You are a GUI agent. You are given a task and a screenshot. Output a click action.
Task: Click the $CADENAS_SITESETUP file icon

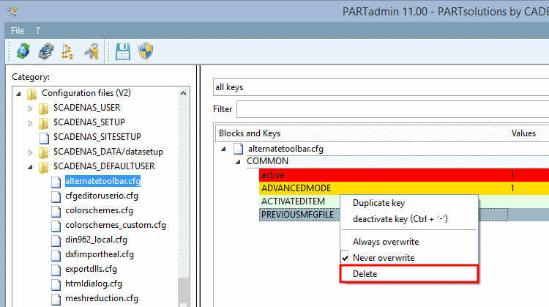pyautogui.click(x=44, y=137)
